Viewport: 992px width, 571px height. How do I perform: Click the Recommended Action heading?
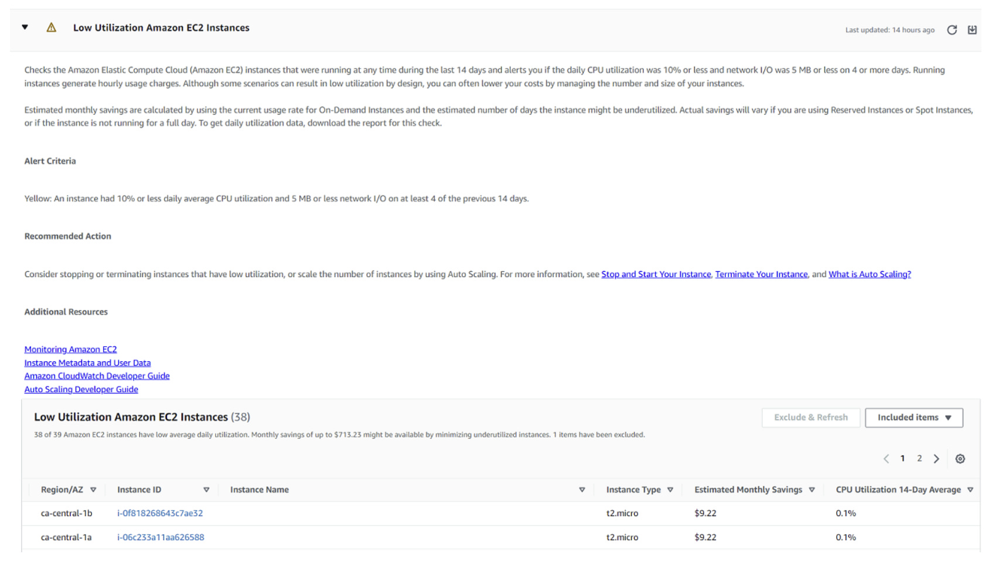coord(67,236)
